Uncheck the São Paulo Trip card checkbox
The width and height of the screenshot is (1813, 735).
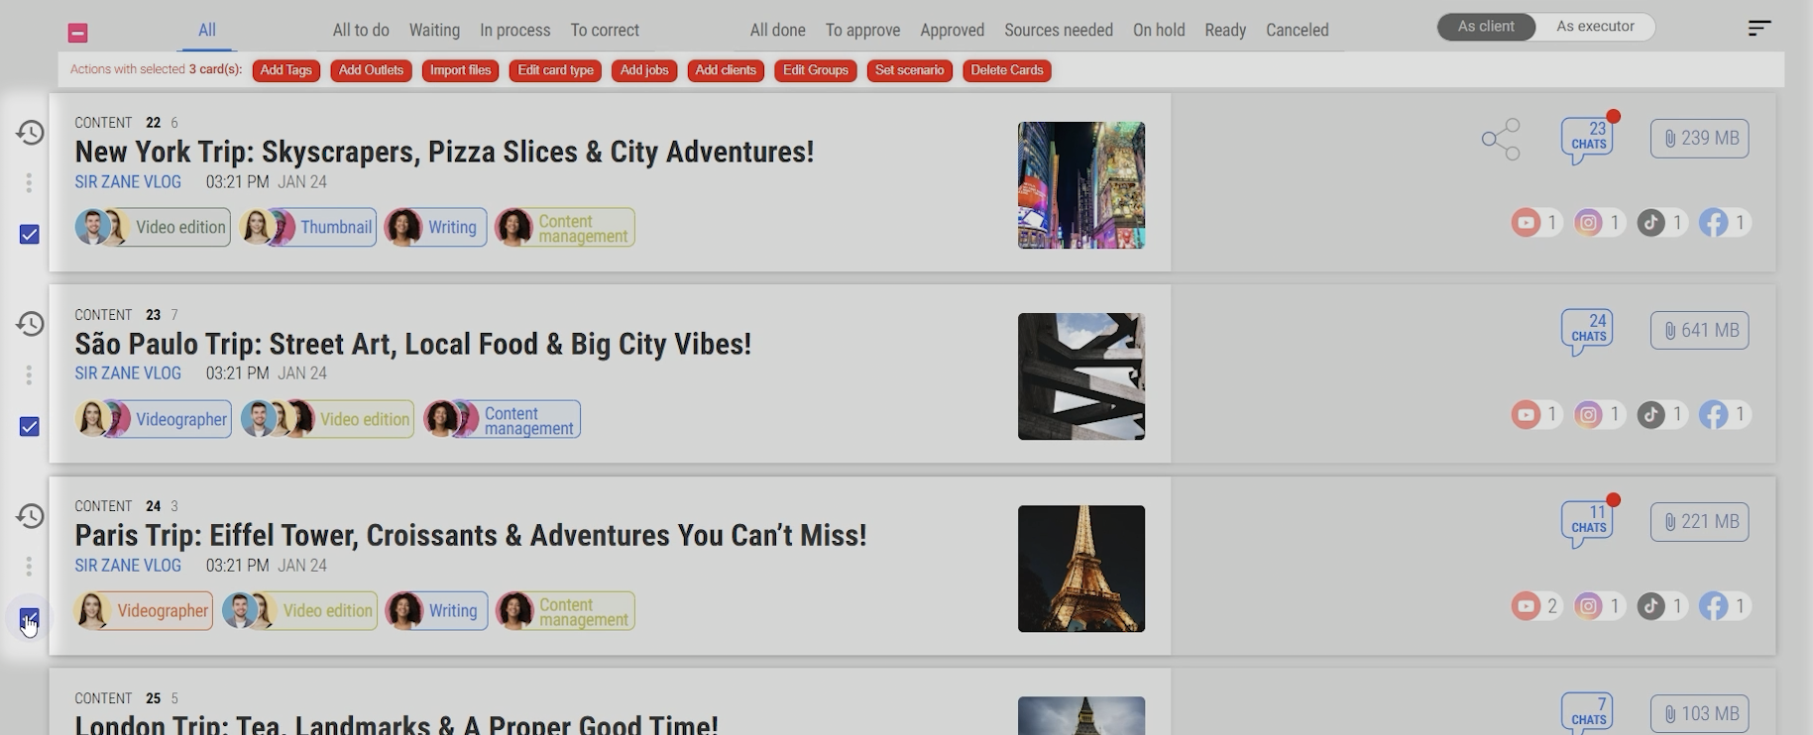30,427
